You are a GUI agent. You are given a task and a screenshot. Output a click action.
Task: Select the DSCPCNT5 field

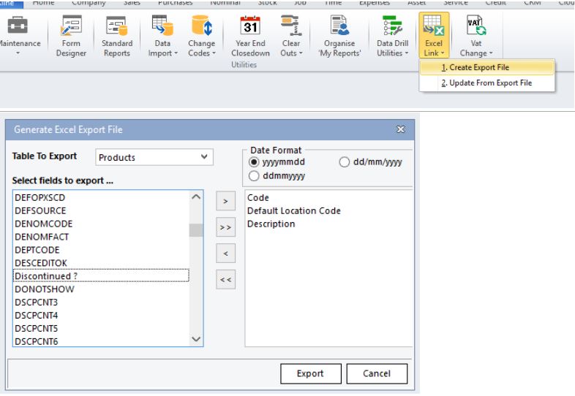point(101,329)
